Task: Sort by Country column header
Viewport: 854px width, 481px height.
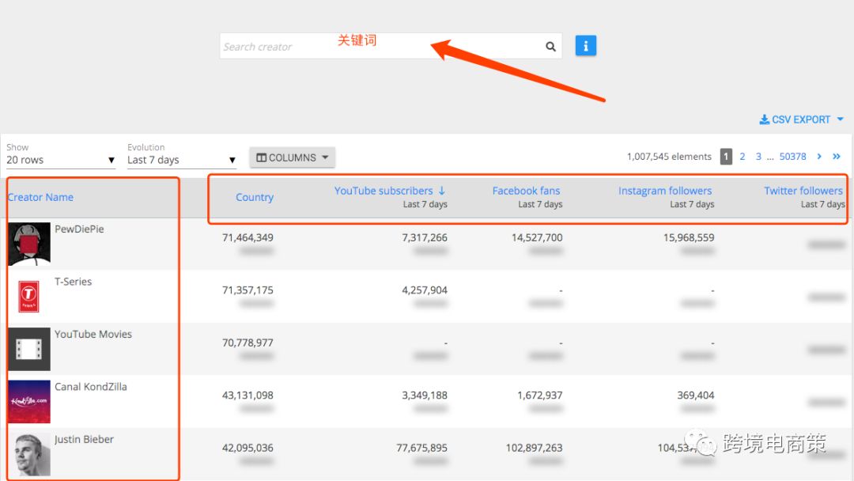Action: [255, 197]
